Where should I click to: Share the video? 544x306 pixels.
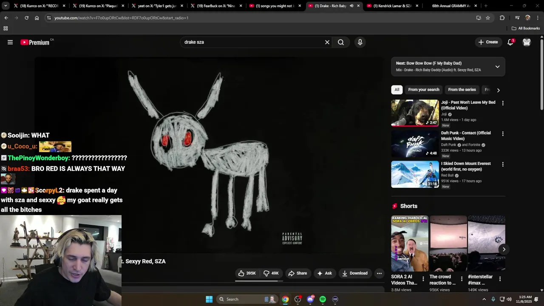pos(297,273)
